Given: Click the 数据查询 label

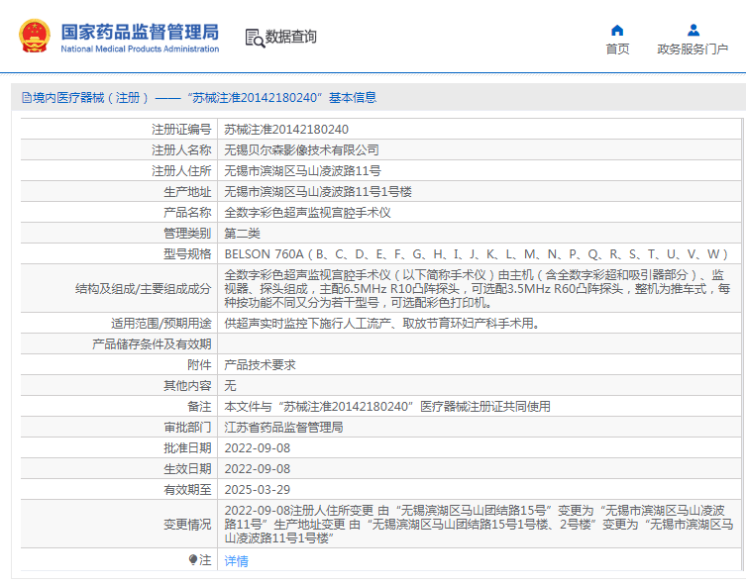Looking at the screenshot, I should (290, 37).
